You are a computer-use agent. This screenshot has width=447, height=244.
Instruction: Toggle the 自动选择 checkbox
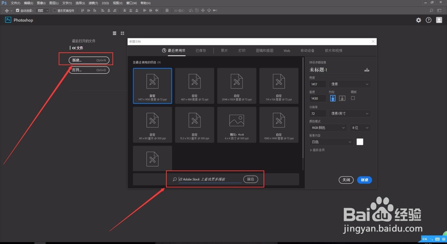pyautogui.click(x=17, y=11)
